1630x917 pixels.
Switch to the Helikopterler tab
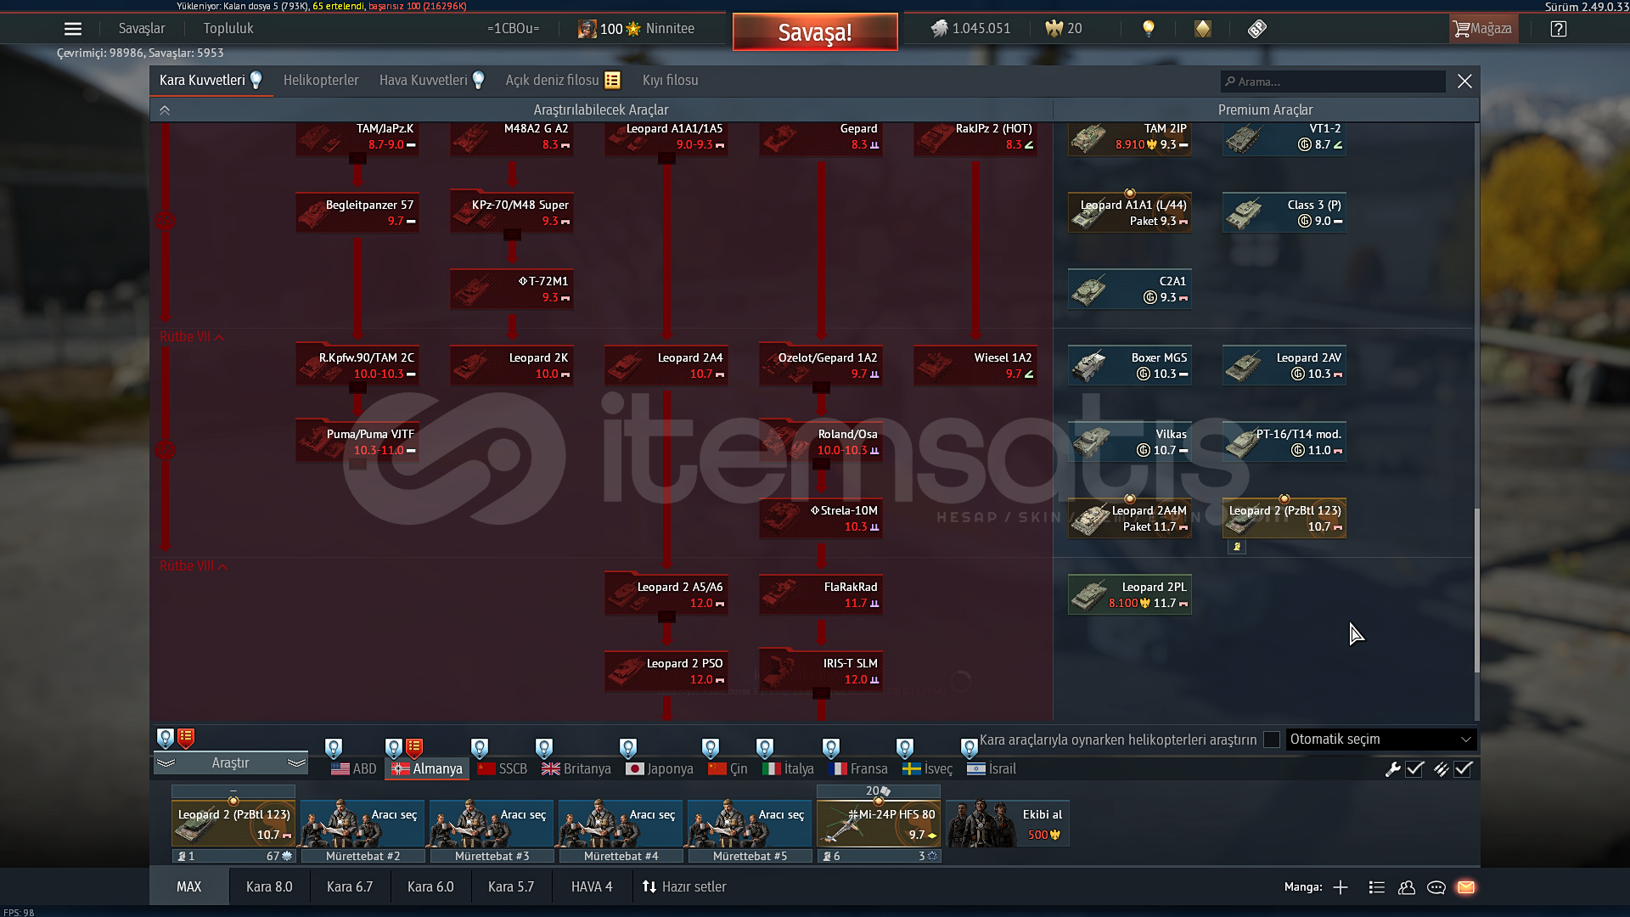pos(321,80)
